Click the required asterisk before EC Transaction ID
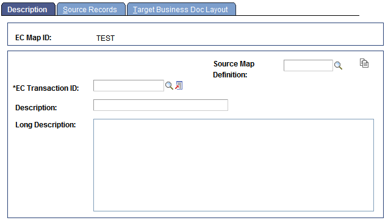Viewport: 388px width, 223px height. pos(14,88)
